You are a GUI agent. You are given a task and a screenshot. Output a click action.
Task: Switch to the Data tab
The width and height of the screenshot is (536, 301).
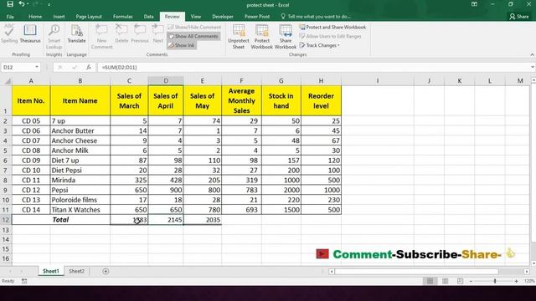[149, 17]
